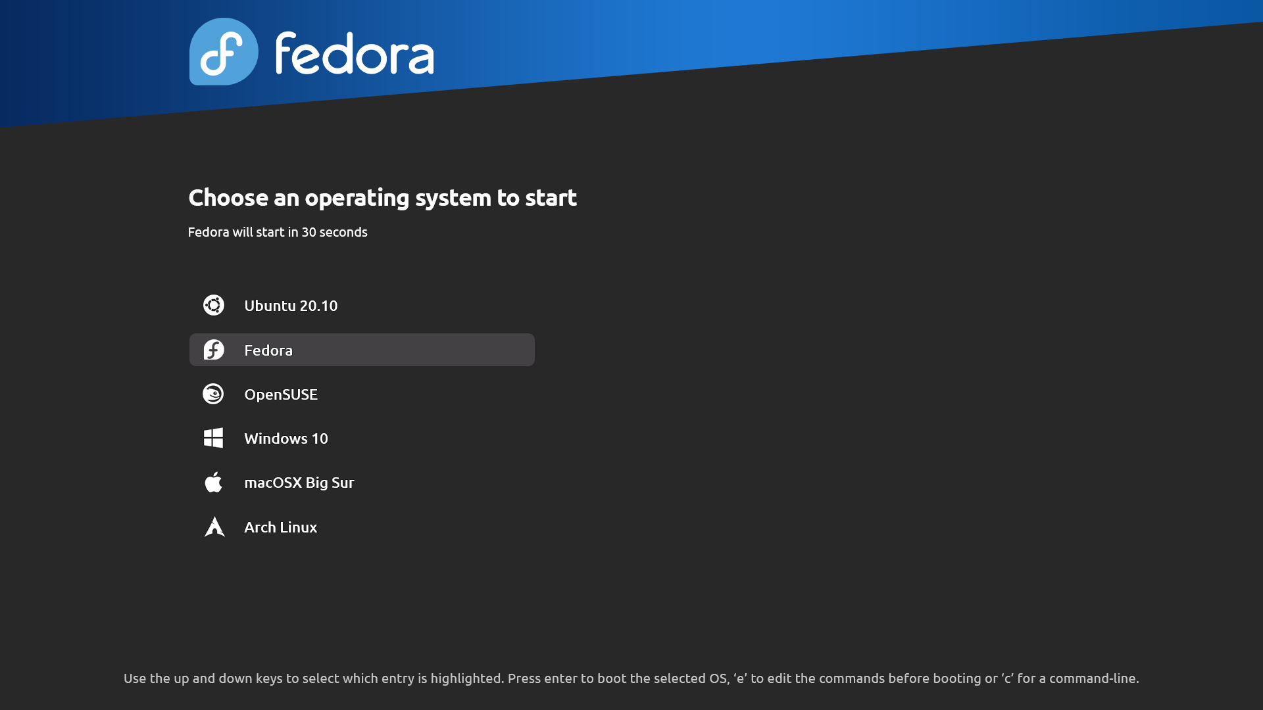The image size is (1263, 710).
Task: Pick the macOSX Big Sur entry
Action: pos(299,483)
